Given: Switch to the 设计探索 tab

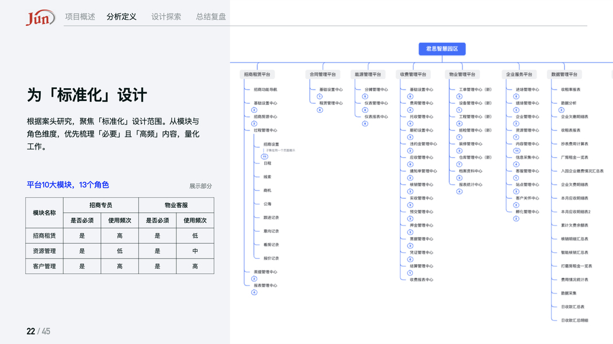Looking at the screenshot, I should pyautogui.click(x=166, y=17).
